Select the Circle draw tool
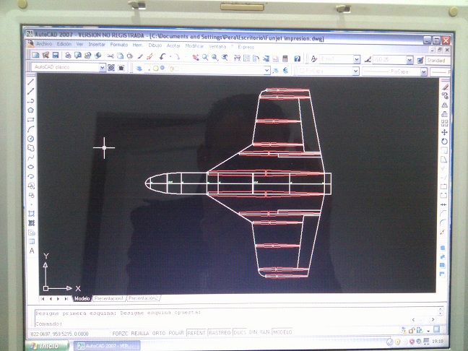 [30, 138]
